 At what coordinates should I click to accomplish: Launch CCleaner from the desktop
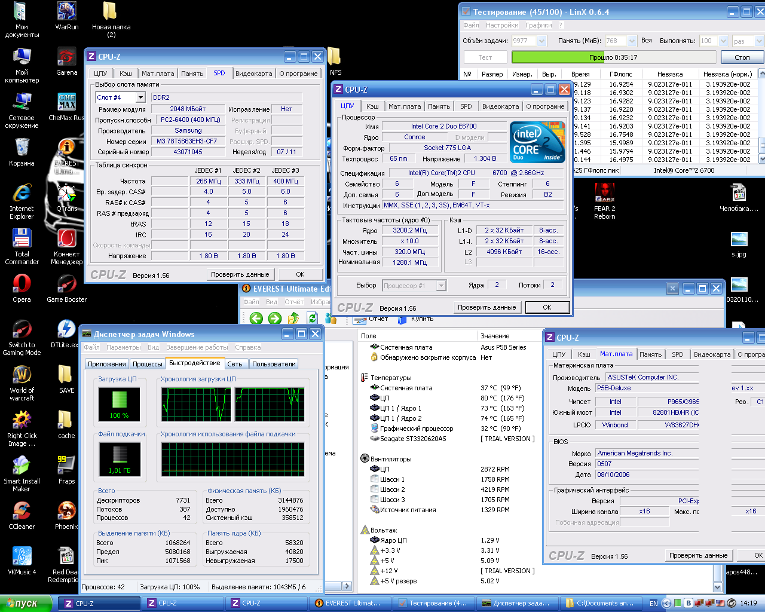pos(22,516)
